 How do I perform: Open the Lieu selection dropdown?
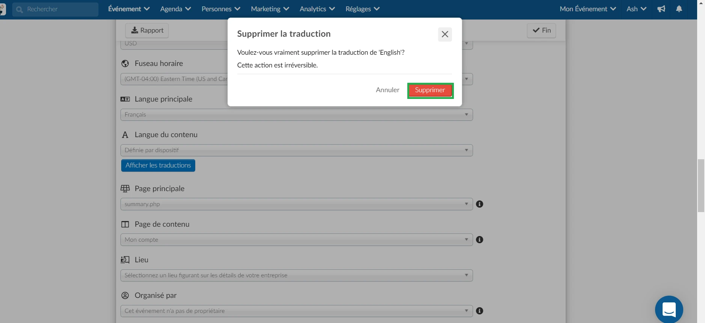point(297,275)
